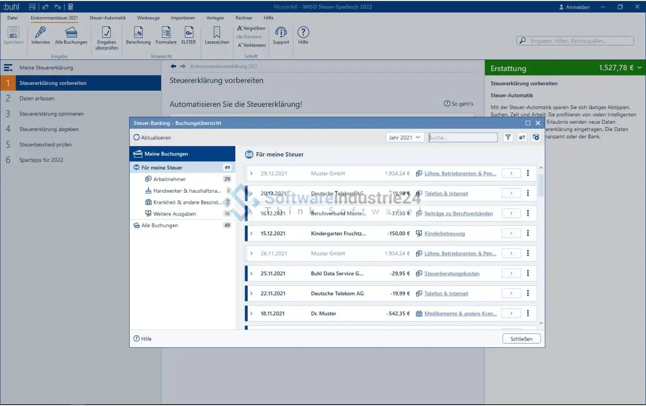This screenshot has height=406, width=646.
Task: Click the filter funnel icon in dialog
Action: point(508,137)
